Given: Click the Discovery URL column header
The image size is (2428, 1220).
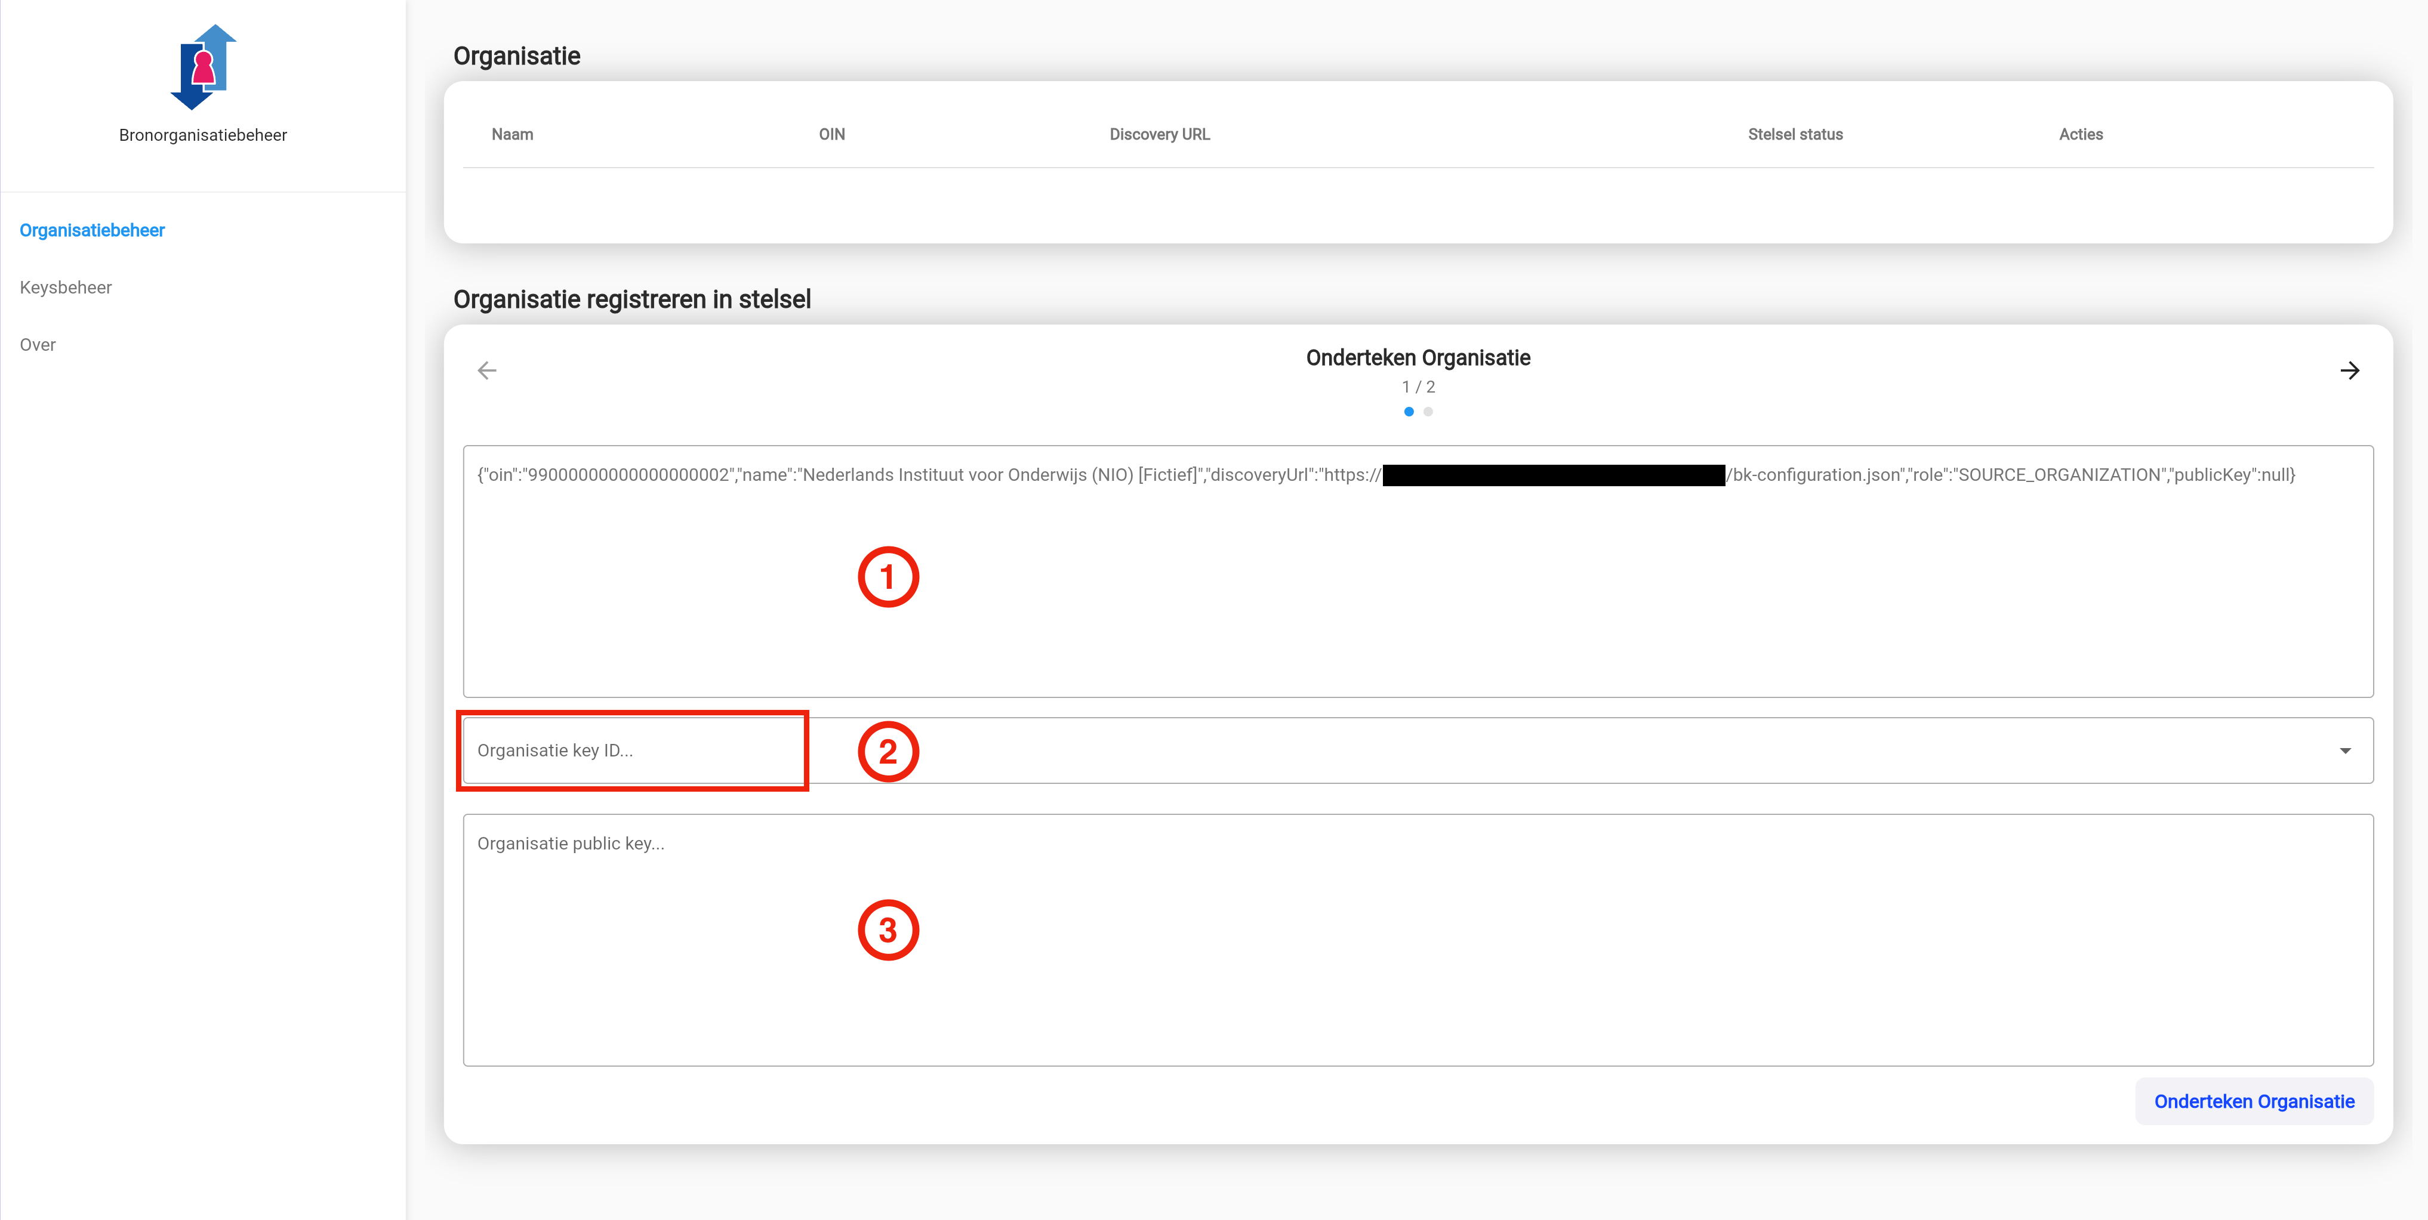Looking at the screenshot, I should (1159, 135).
